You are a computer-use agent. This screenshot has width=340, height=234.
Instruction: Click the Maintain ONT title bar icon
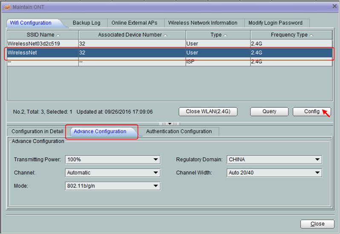pyautogui.click(x=7, y=7)
